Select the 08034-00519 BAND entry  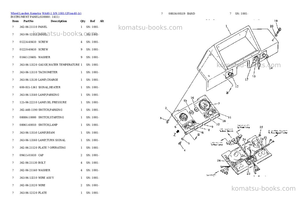coord(205,13)
